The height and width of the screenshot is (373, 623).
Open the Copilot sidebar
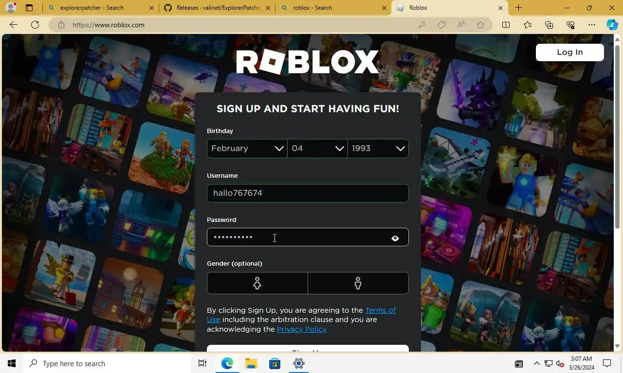tap(612, 25)
